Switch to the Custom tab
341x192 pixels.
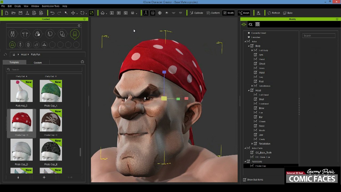tap(38, 63)
